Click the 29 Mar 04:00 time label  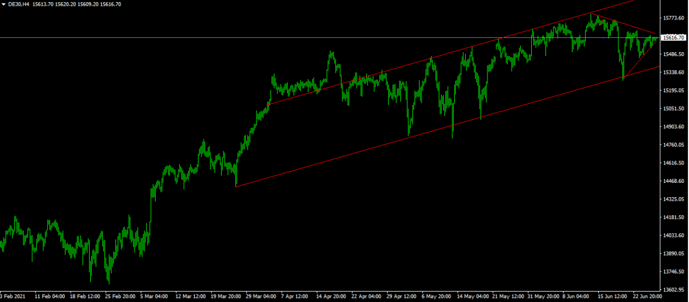click(x=262, y=297)
